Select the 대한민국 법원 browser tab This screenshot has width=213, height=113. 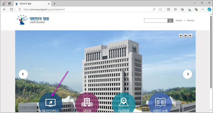pos(32,4)
